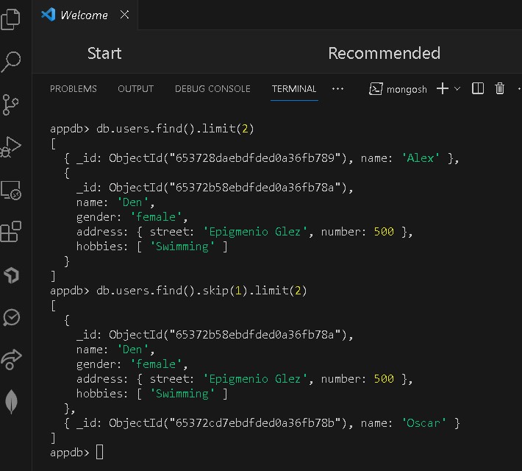522x471 pixels.
Task: Open the Source Control view
Action: click(11, 104)
